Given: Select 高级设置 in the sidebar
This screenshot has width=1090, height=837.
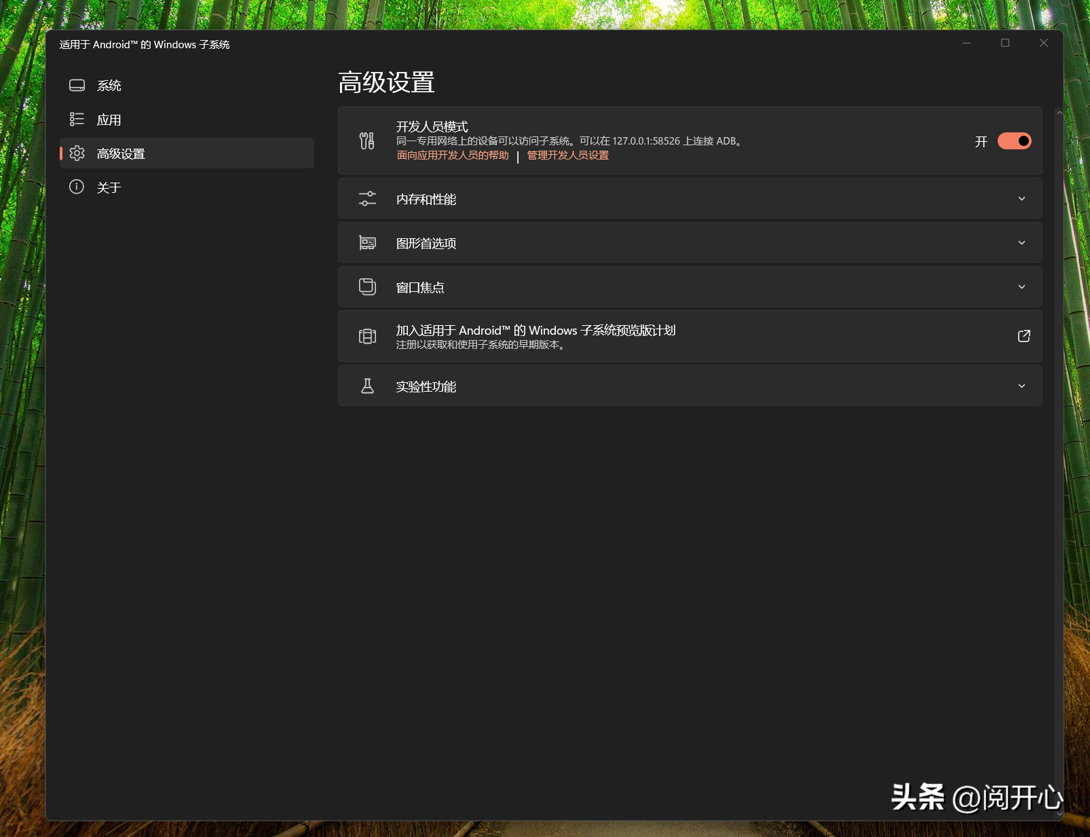Looking at the screenshot, I should tap(120, 153).
